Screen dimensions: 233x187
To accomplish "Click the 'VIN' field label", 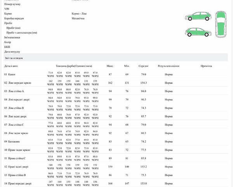I will pos(6,9).
